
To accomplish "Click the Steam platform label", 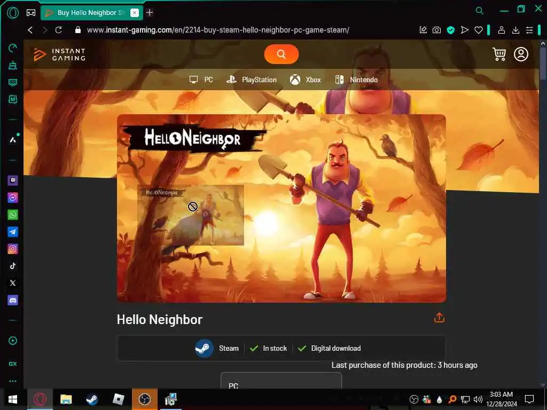I will pyautogui.click(x=229, y=348).
